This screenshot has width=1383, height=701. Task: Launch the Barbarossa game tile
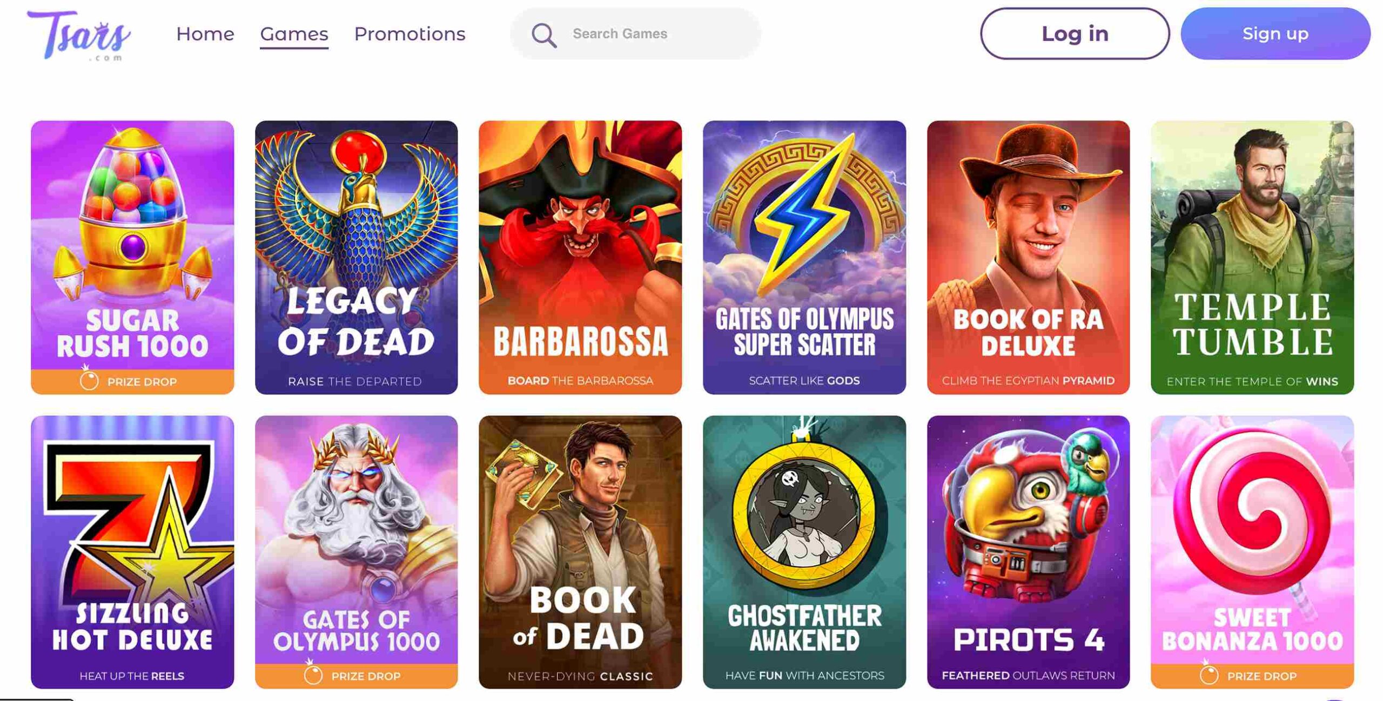pos(580,257)
